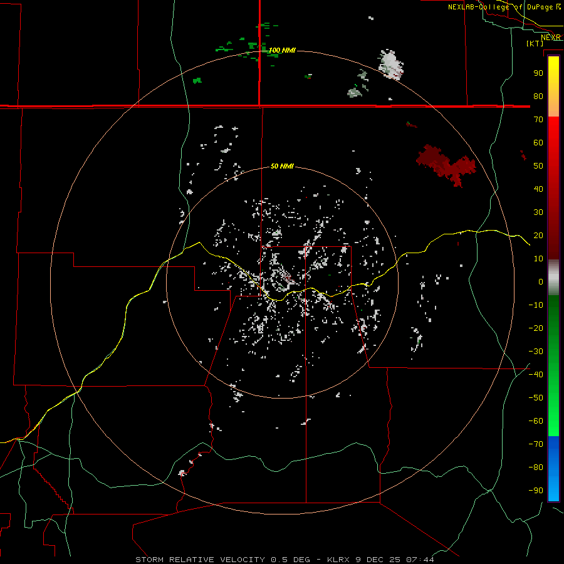Select the -80 label on velocity scale

pyautogui.click(x=536, y=467)
